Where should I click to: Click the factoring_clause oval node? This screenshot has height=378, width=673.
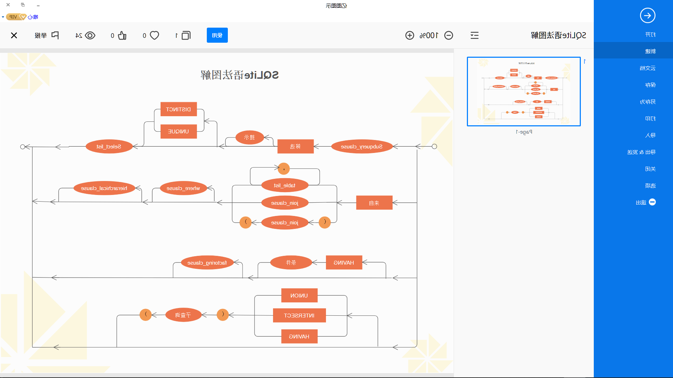pos(207,262)
